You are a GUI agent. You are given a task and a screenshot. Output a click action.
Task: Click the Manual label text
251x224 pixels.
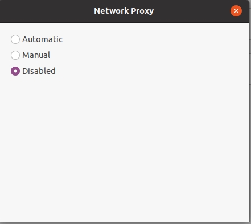click(36, 55)
